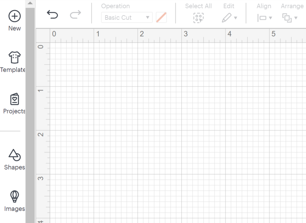
Task: Click the 2 mark on the vertical ruler
Action: pos(42,135)
